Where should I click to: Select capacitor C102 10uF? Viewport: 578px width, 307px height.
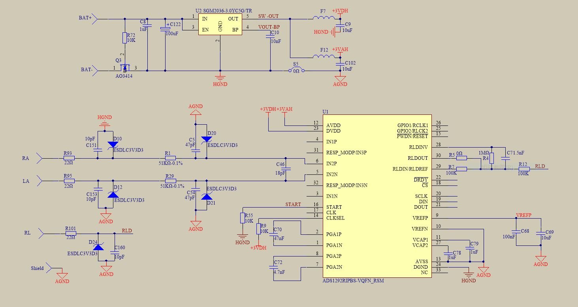point(340,64)
